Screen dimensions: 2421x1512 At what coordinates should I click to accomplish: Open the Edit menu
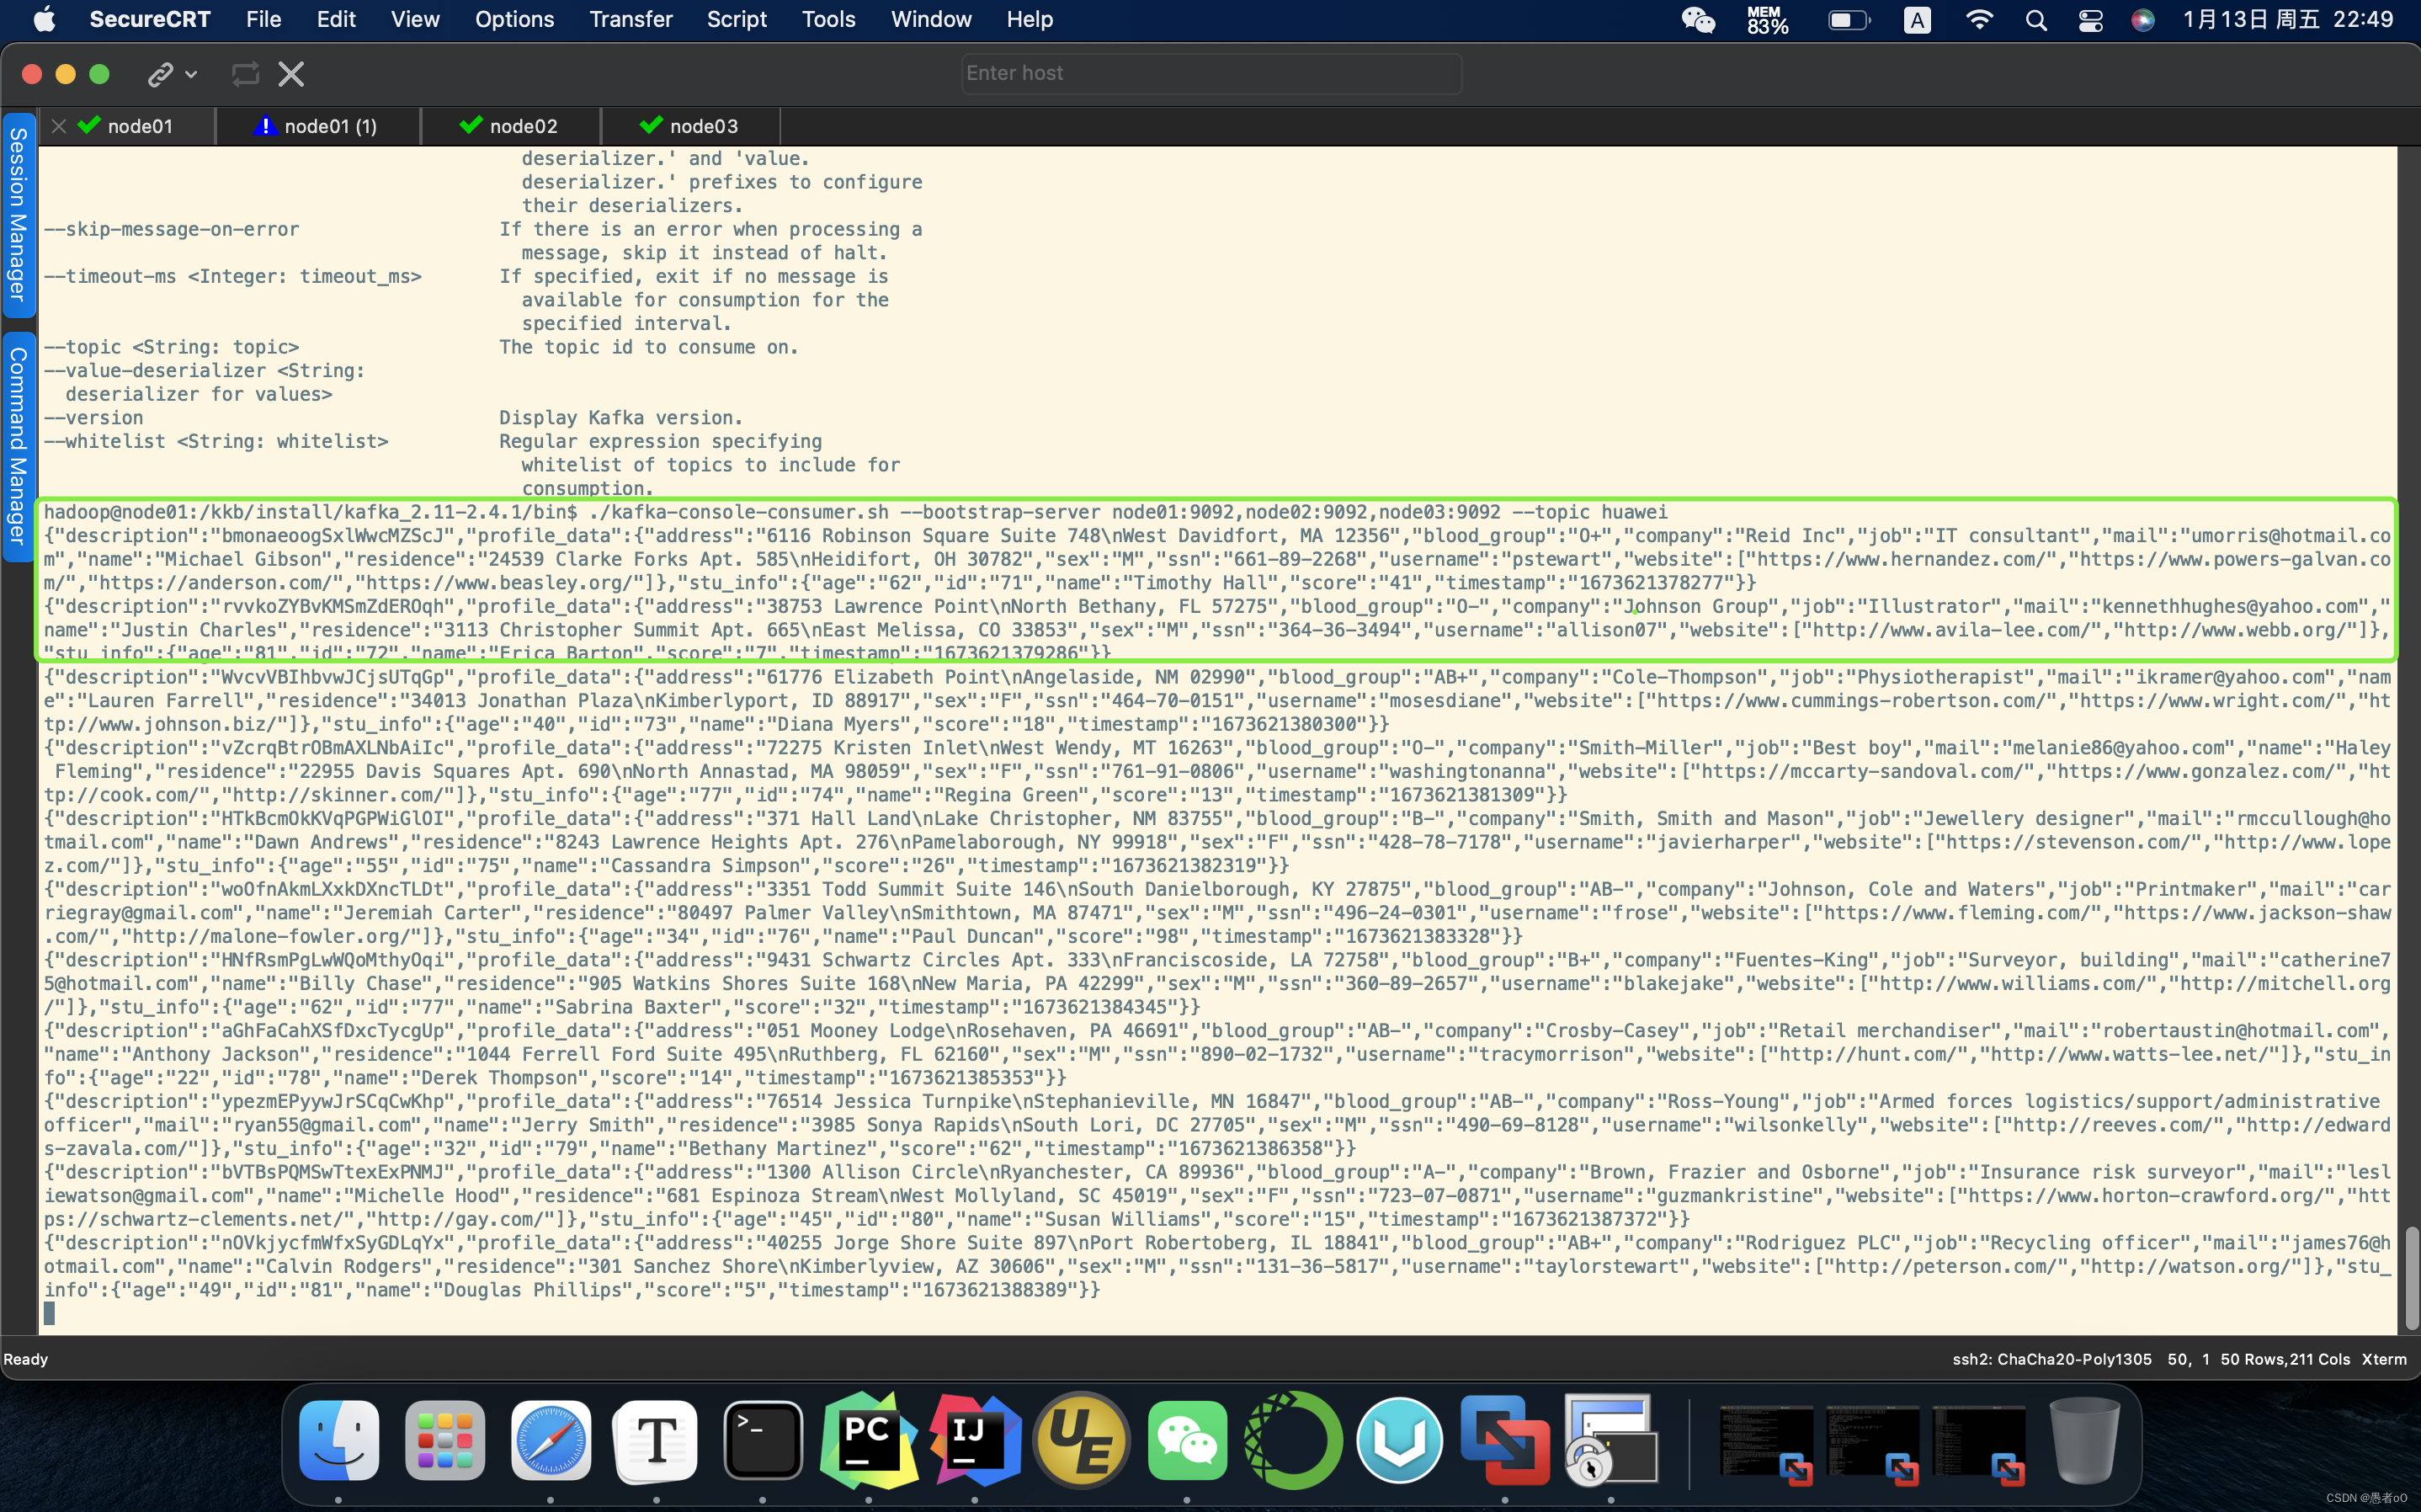336,19
